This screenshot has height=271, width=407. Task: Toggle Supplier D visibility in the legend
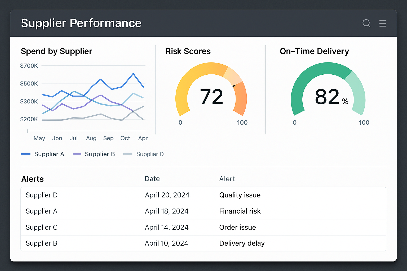150,154
